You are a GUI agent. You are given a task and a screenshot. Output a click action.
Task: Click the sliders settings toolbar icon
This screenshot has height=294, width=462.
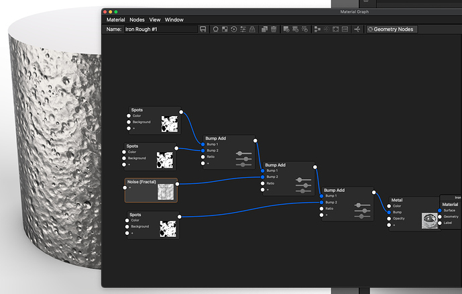tap(243, 29)
